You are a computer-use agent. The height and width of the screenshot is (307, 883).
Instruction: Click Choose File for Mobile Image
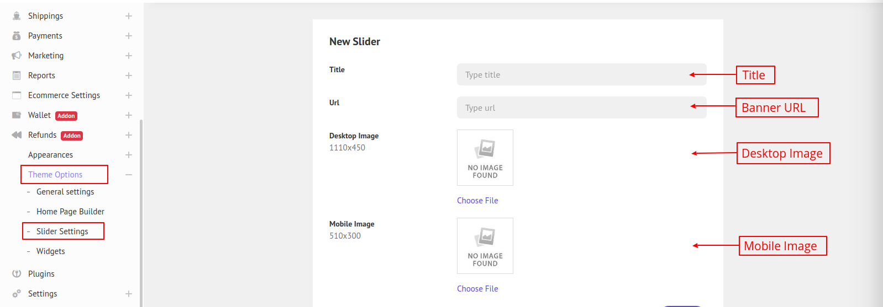[x=477, y=289]
